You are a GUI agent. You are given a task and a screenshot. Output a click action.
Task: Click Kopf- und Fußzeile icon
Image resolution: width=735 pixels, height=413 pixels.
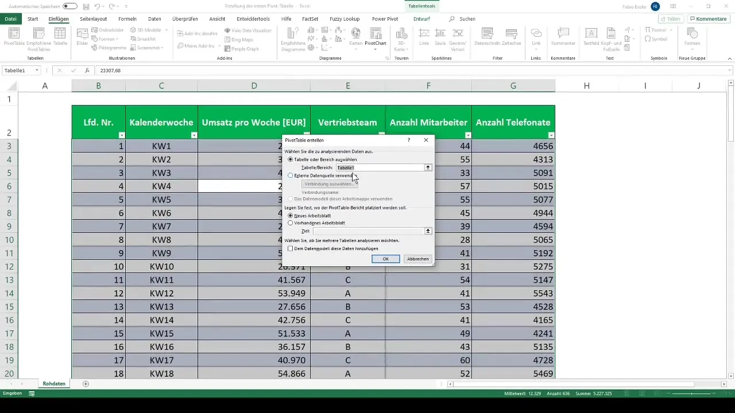(x=610, y=38)
